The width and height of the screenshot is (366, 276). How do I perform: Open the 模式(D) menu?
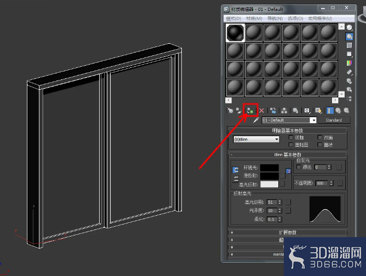coord(233,19)
